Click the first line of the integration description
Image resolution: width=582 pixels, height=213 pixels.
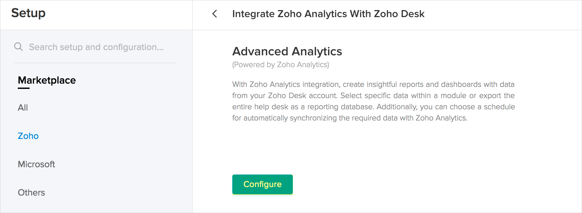pyautogui.click(x=373, y=84)
